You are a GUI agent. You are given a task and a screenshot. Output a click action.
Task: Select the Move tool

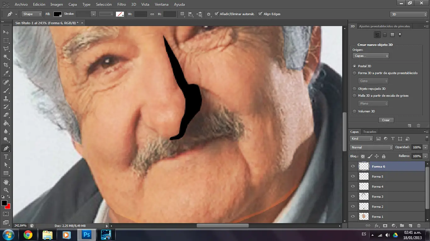point(6,32)
